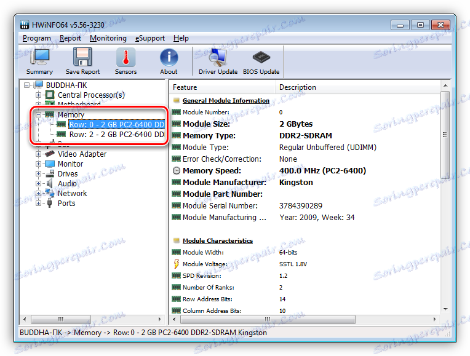Viewport: 470px width, 356px height.
Task: Click the RAM icon beside SPD Revision
Action: click(176, 275)
